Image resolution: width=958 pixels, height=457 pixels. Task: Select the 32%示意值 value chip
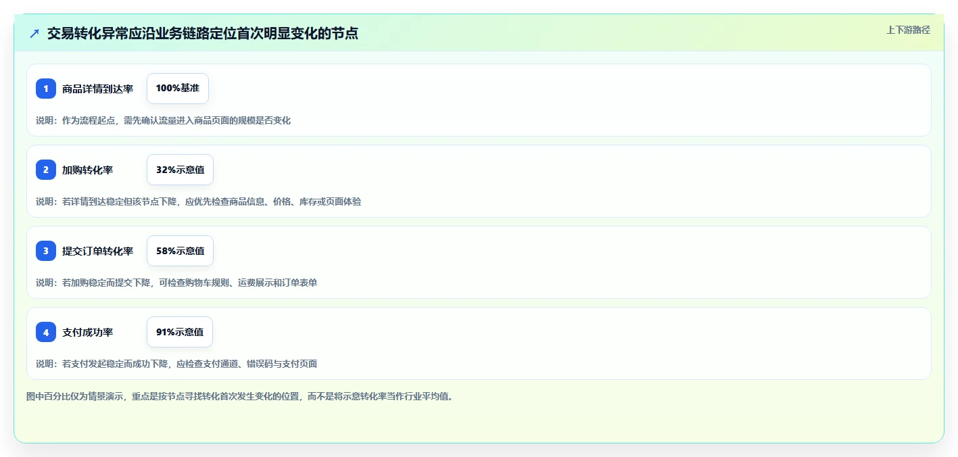(x=180, y=170)
